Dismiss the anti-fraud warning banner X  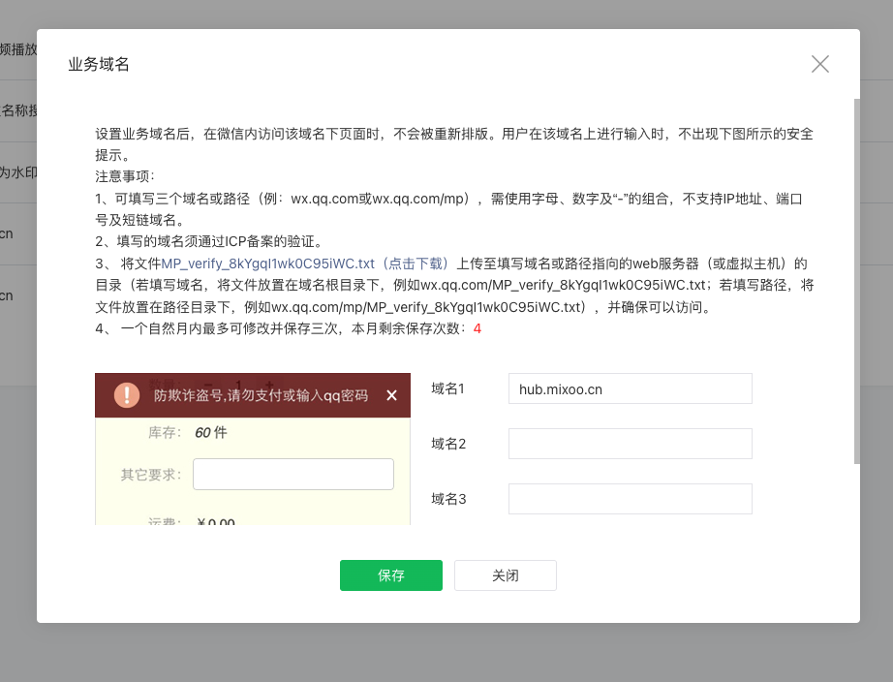click(391, 395)
